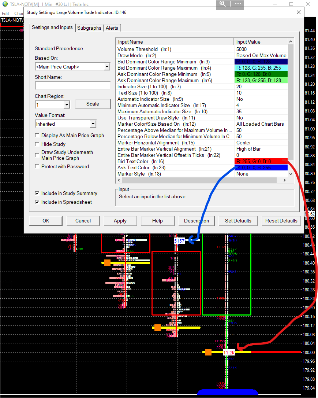Click the blue Ask Text Color swatch
This screenshot has width=318, height=398.
click(x=261, y=167)
